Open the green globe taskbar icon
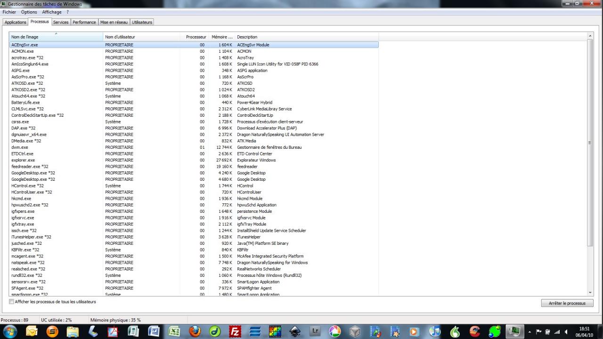Viewport: 603px width, 339px height. point(495,331)
